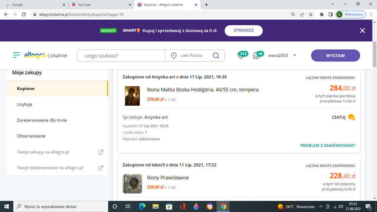Switch to the Google tab
This screenshot has height=212, width=377.
pyautogui.click(x=34, y=5)
